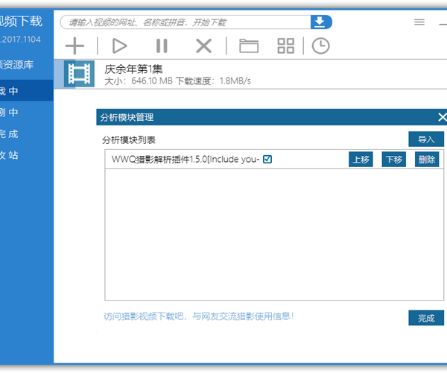Screen dimensions: 447x373
Task: Open the download folder icon
Action: point(248,46)
